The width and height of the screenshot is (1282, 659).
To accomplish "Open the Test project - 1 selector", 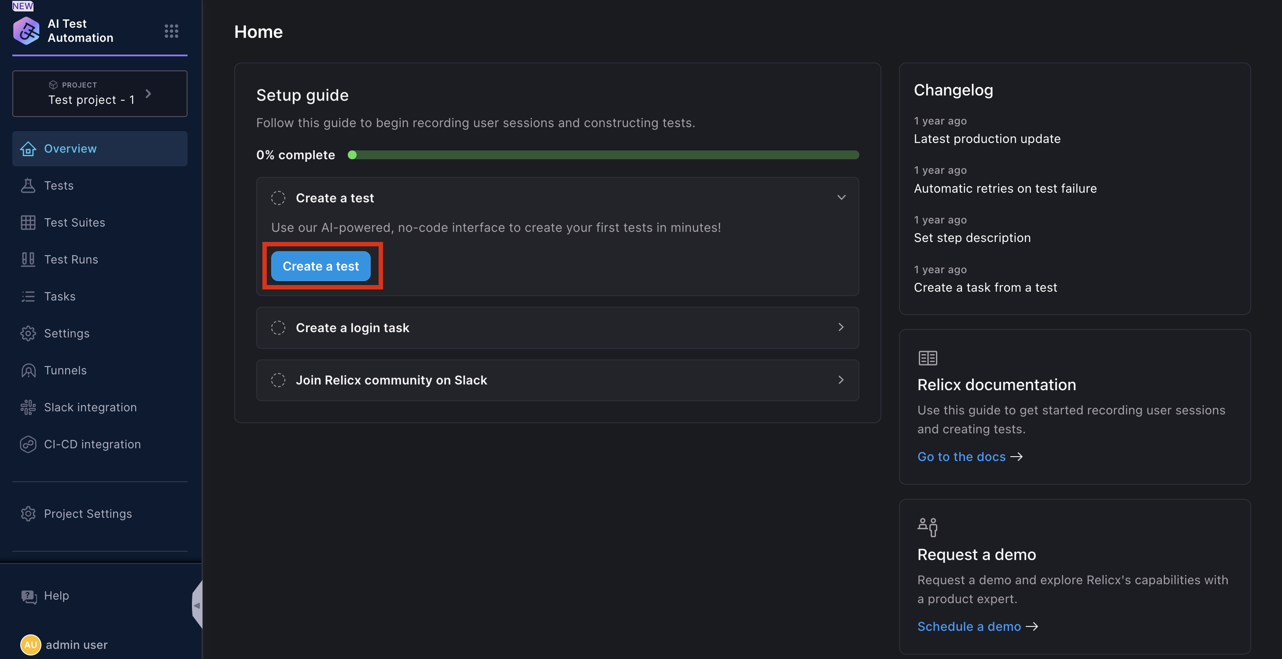I will tap(99, 94).
